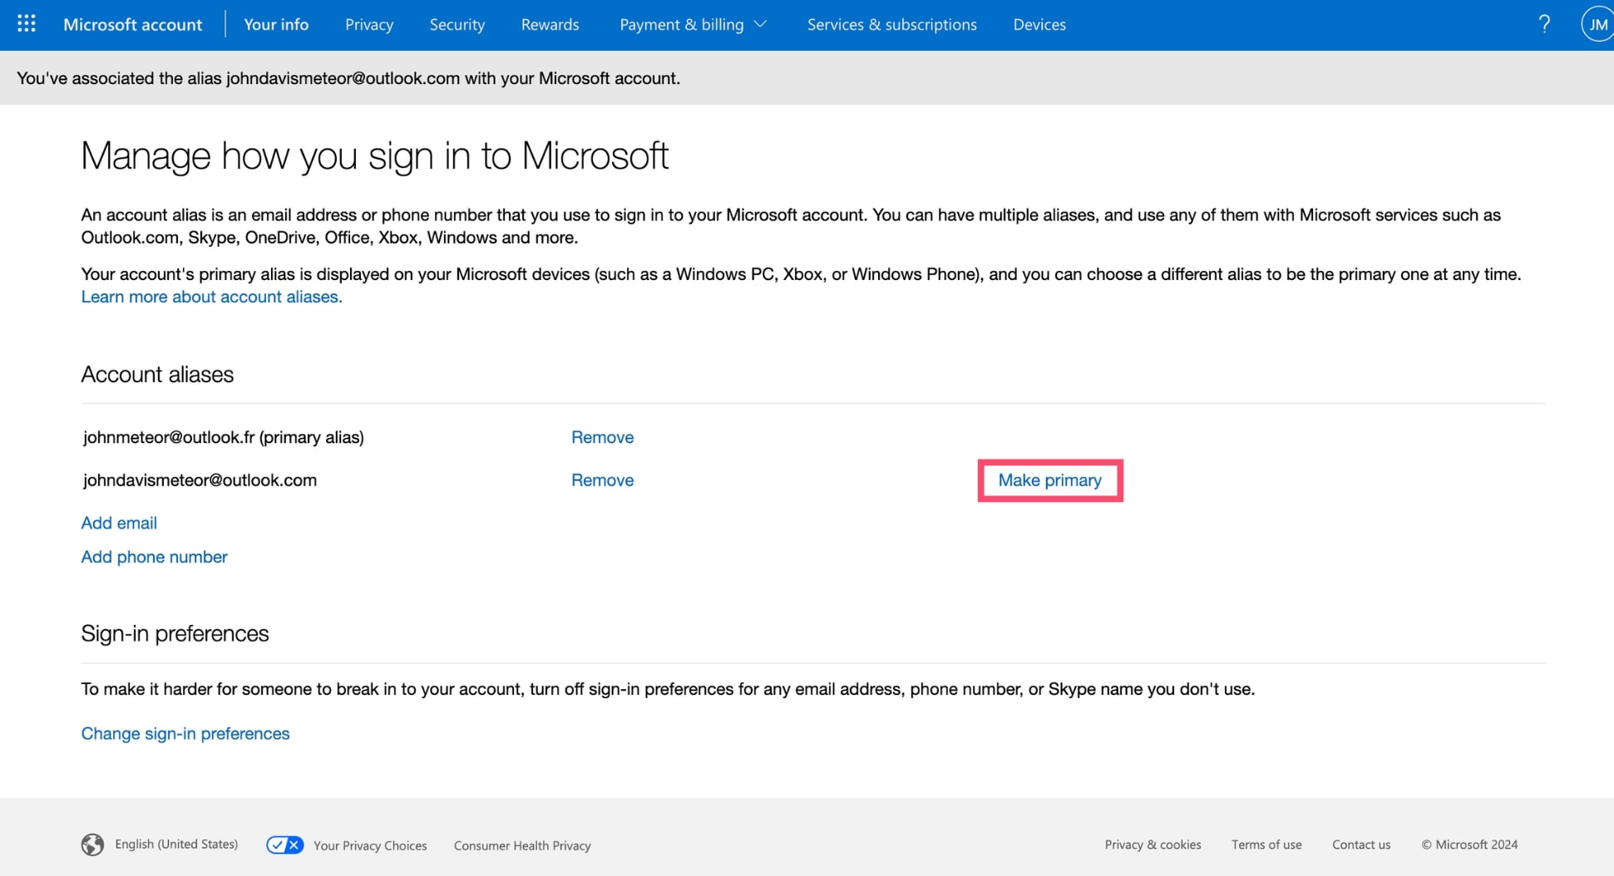Click the johnmeteor@outlook.fr (primary alias) text
Image resolution: width=1614 pixels, height=876 pixels.
(224, 437)
